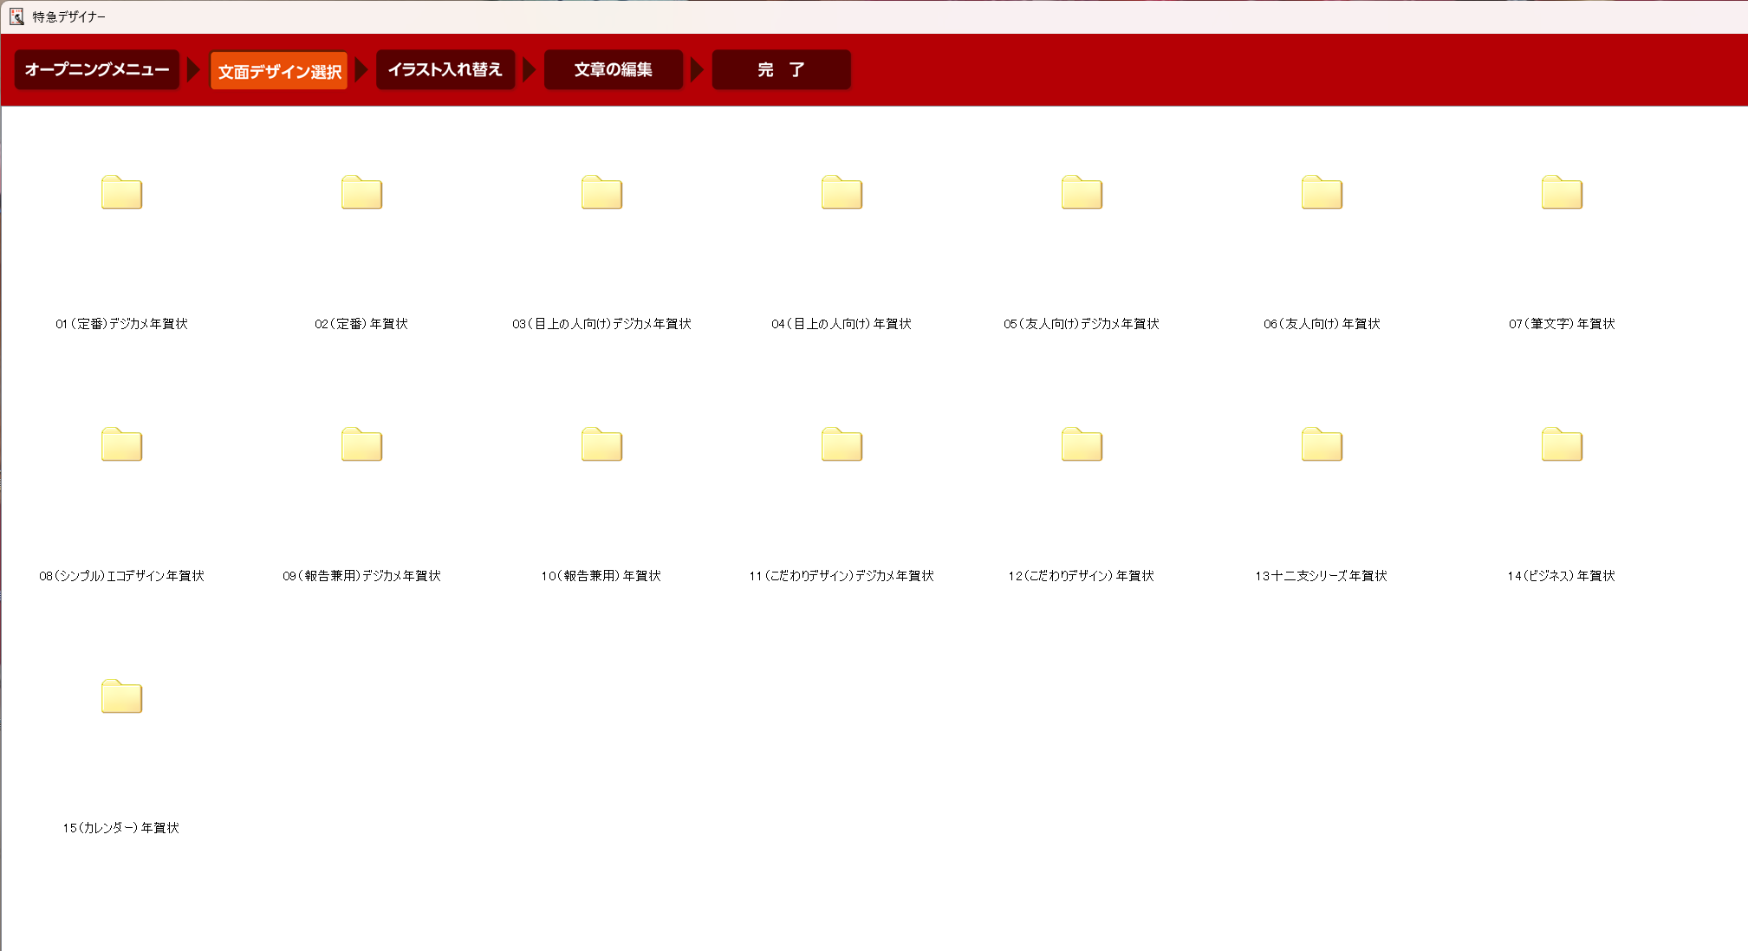
Task: Open the 02(定番)年賀状 folder icon
Action: click(x=361, y=192)
